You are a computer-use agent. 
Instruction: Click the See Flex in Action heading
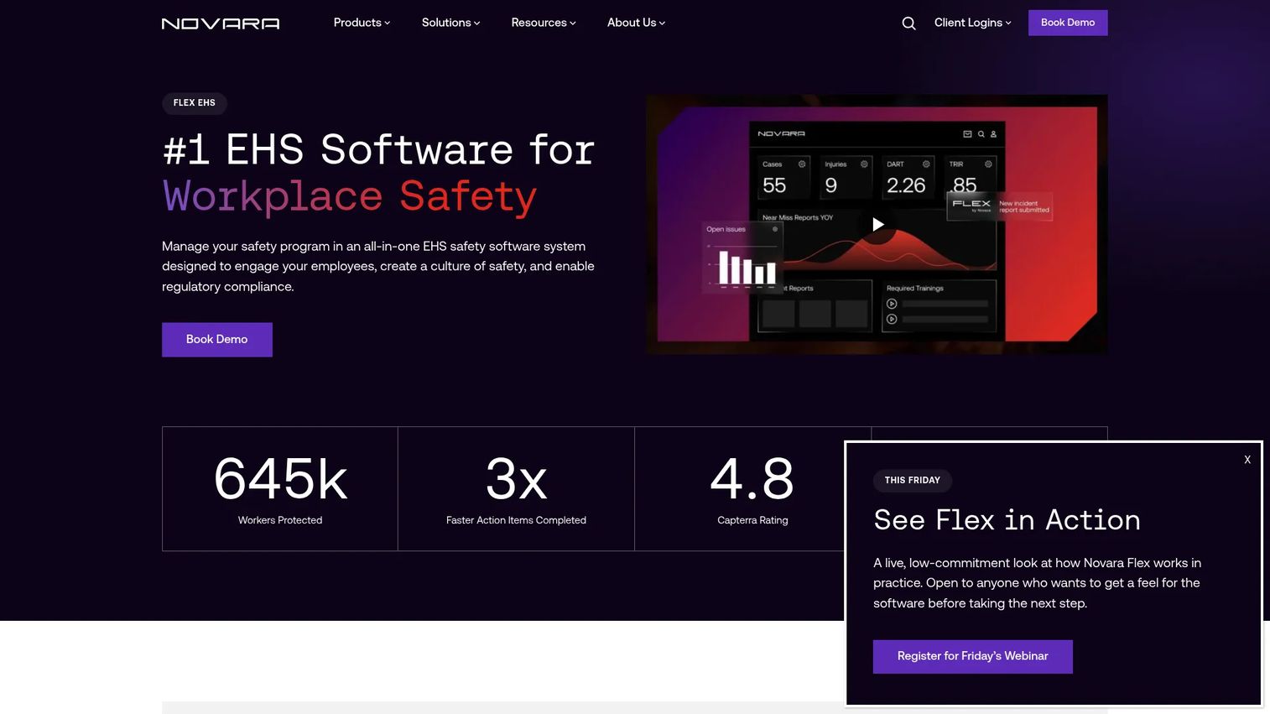pyautogui.click(x=1007, y=520)
